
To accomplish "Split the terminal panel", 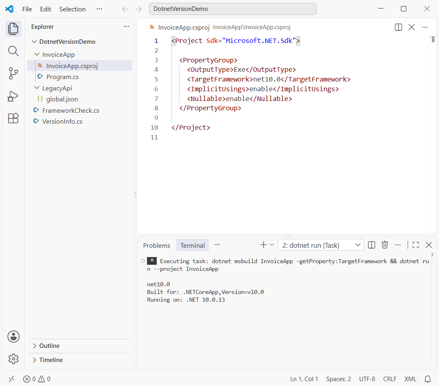I will 371,245.
